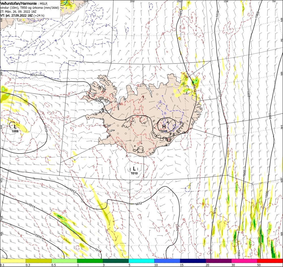The width and height of the screenshot is (283, 267).
Task: Select the pink 30 mm legend swatch
Action: point(245,261)
